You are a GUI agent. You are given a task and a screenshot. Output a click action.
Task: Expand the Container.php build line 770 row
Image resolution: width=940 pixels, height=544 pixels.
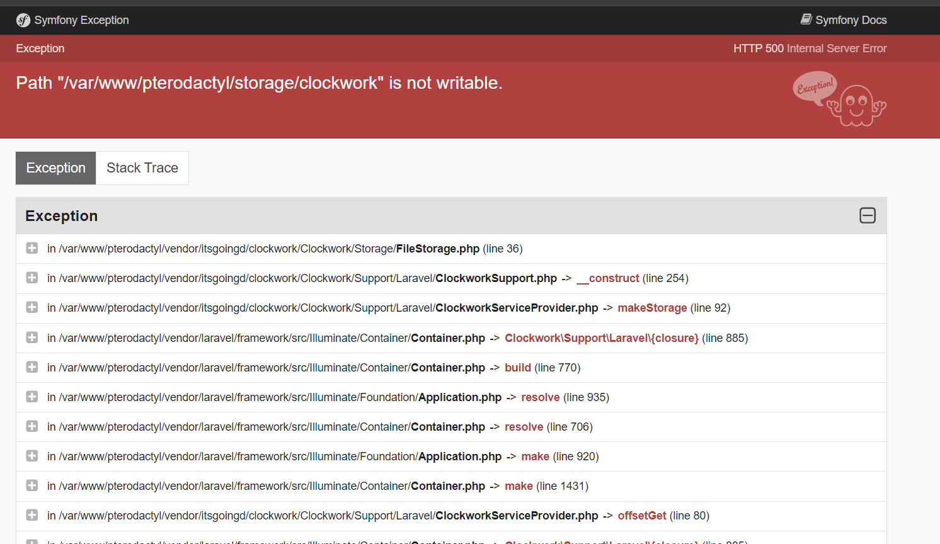pos(32,367)
